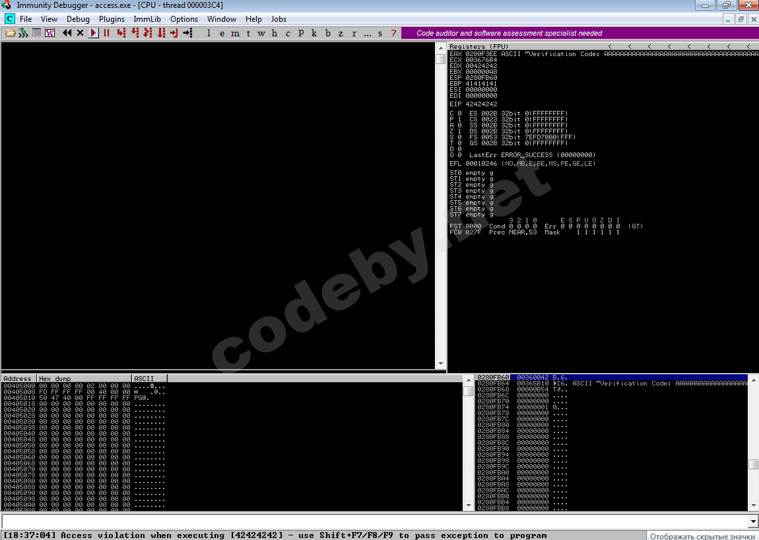Show memory map via m button
759x540 pixels.
click(235, 33)
